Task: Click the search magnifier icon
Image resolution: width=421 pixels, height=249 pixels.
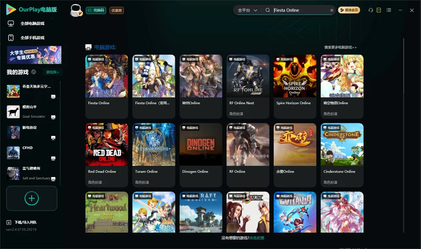Action: pos(267,10)
